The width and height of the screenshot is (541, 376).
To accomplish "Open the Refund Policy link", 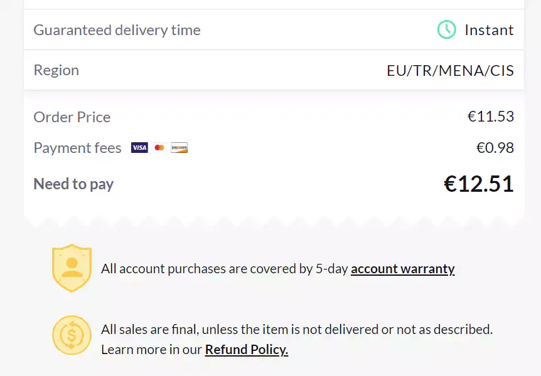I will 246,350.
